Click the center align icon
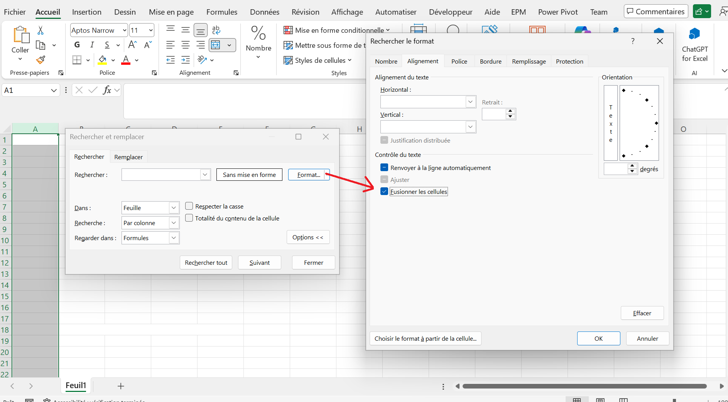The height and width of the screenshot is (402, 728). (x=186, y=45)
